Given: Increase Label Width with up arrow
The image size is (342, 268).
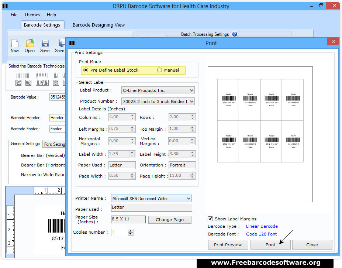Looking at the screenshot, I should (132, 152).
